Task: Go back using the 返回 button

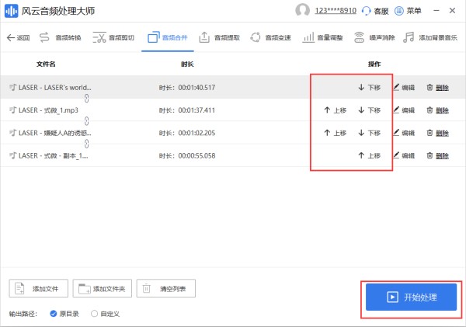Action: tap(18, 37)
